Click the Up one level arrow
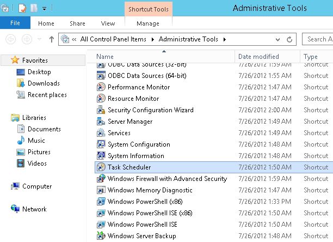This screenshot has width=333, height=242. [x=52, y=39]
